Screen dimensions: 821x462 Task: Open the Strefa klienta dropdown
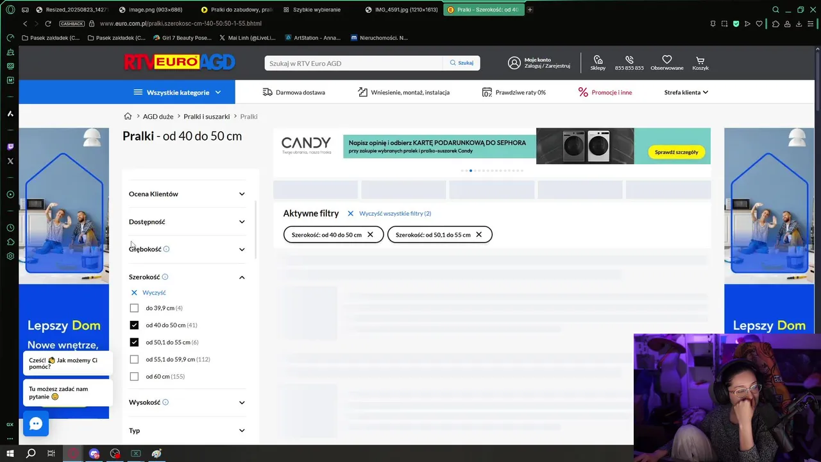coord(686,92)
